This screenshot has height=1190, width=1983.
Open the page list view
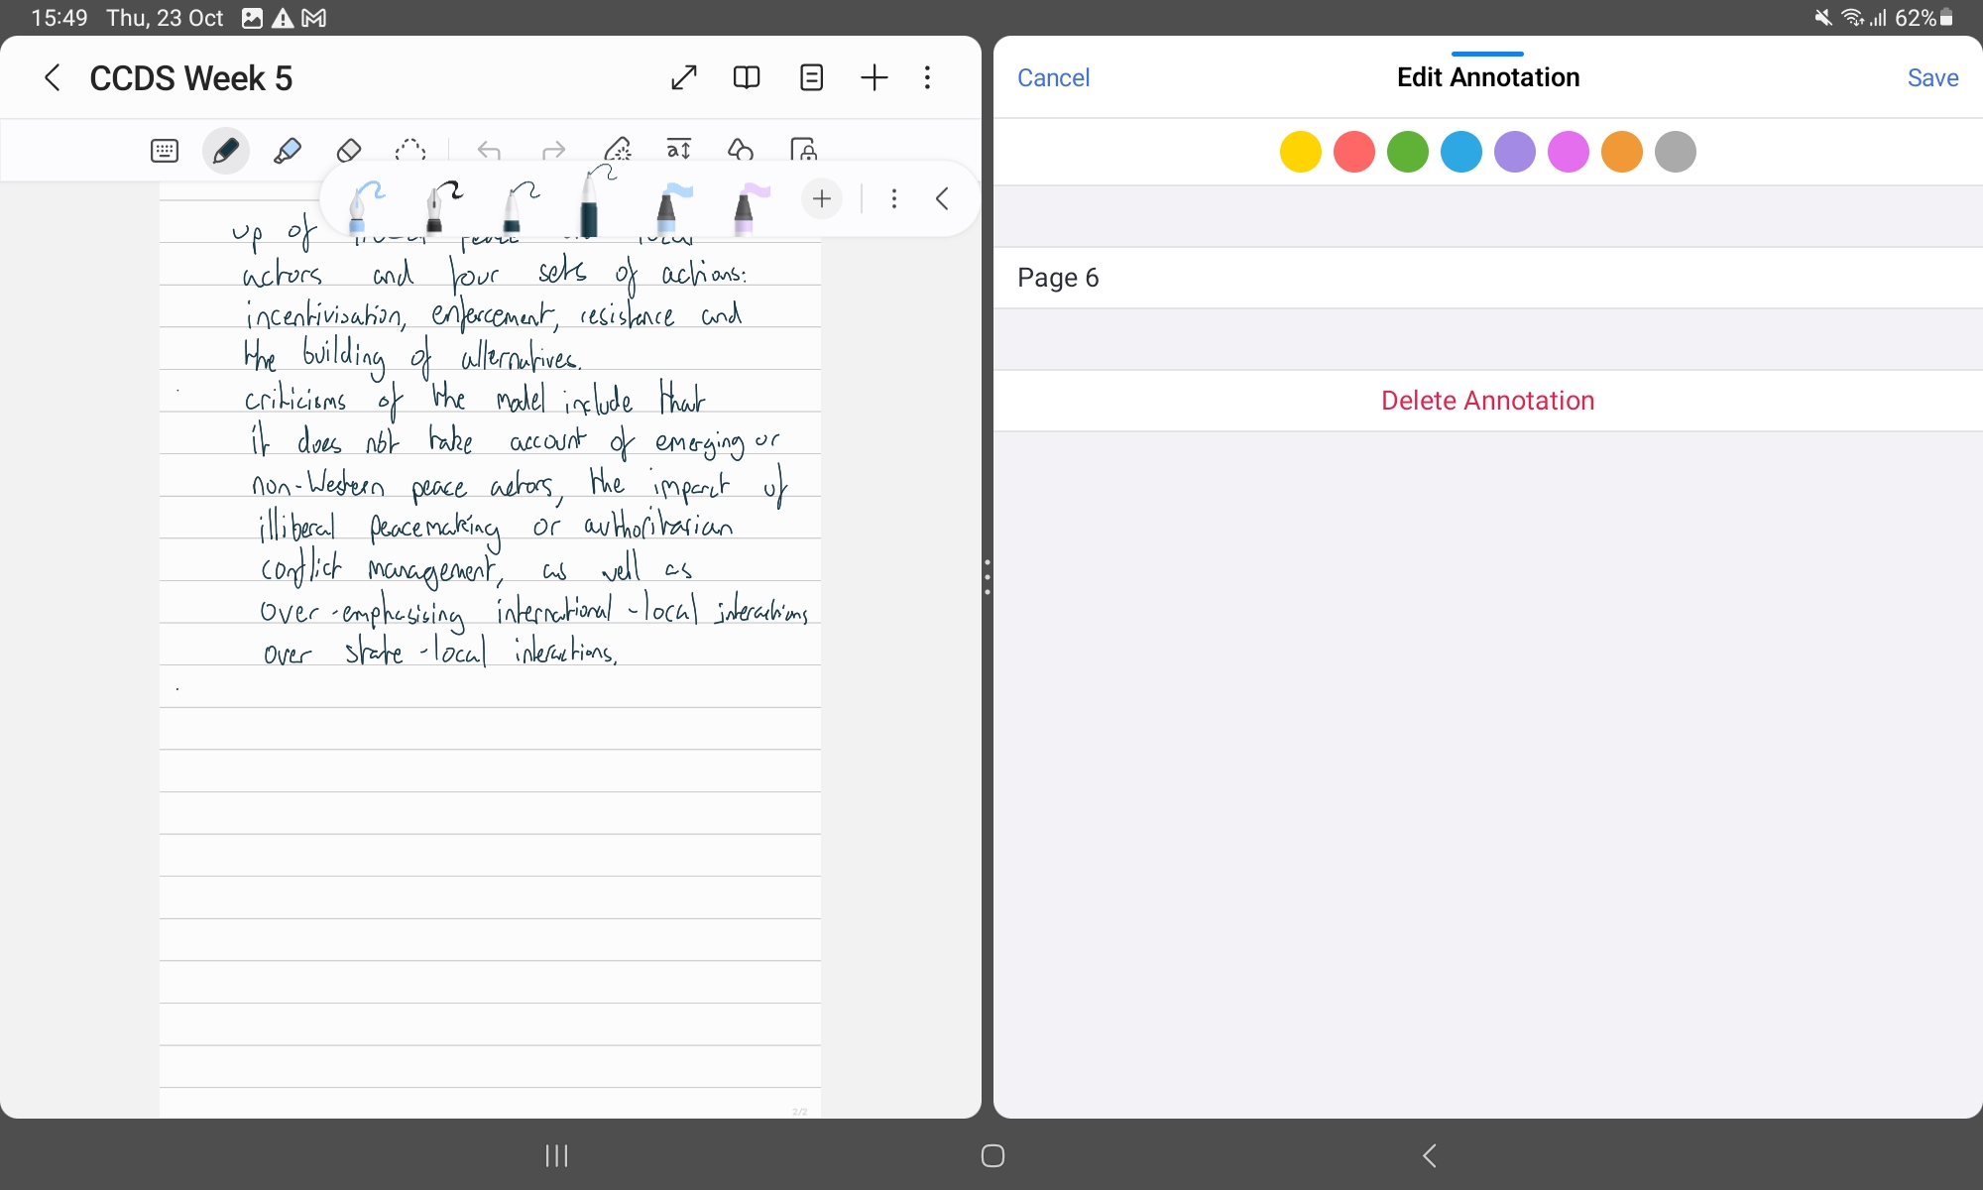pos(811,77)
